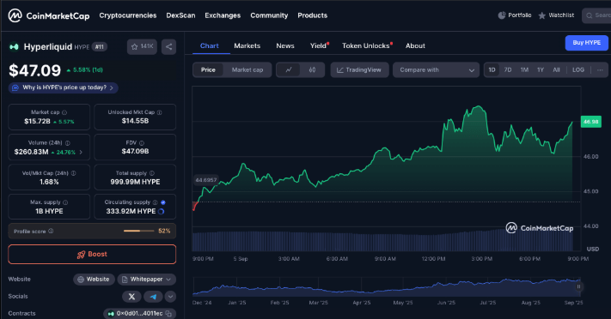Viewport: 611px width, 319px height.
Task: Expand more socials chevron
Action: (170, 297)
